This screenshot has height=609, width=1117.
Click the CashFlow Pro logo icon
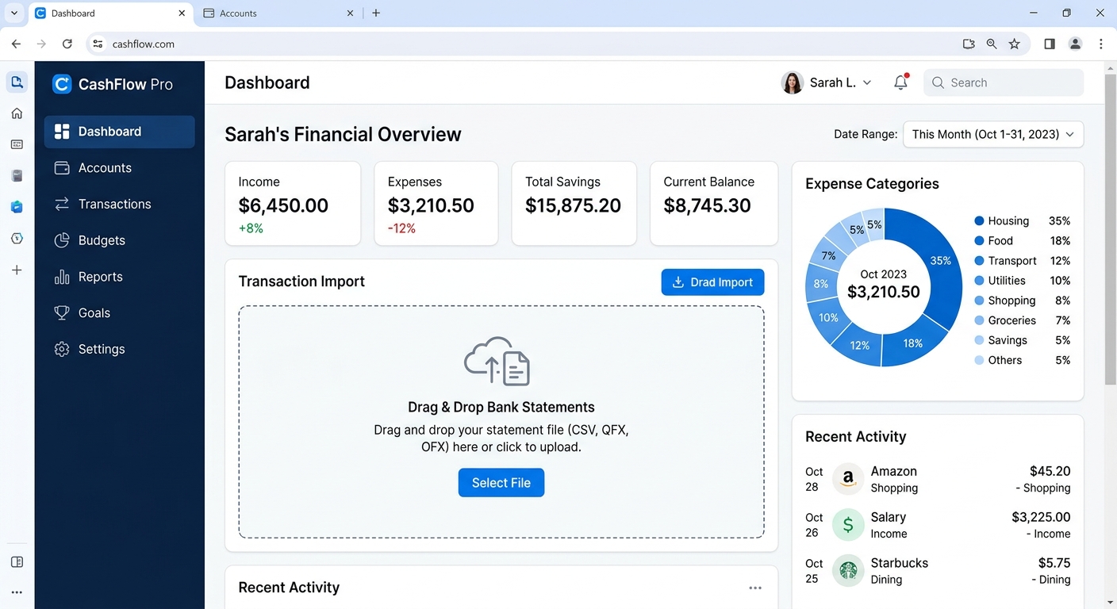click(62, 84)
